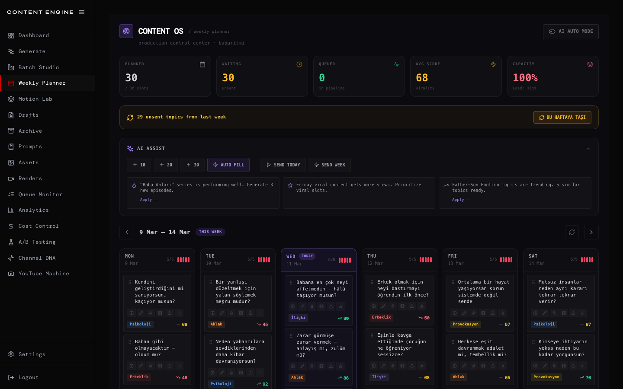Image resolution: width=623 pixels, height=389 pixels.
Task: Collapse the AI Assist panel
Action: (x=588, y=149)
